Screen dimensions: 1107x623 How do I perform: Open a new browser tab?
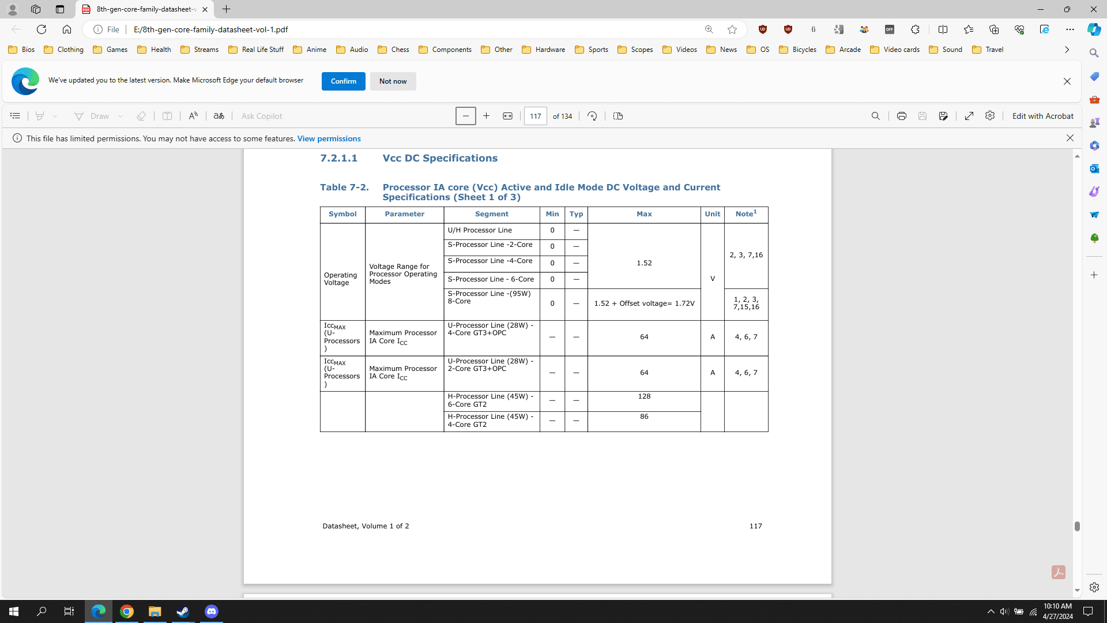227,9
